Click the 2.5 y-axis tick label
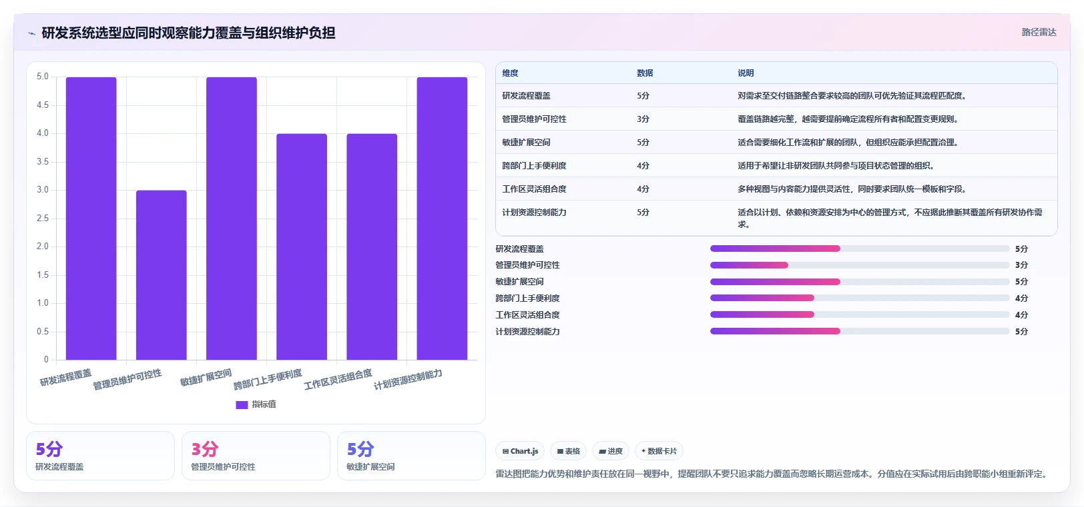This screenshot has width=1084, height=507. coord(43,219)
